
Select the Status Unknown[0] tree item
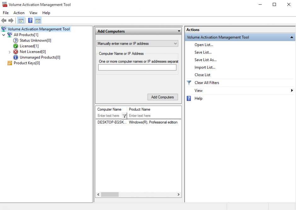point(36,40)
